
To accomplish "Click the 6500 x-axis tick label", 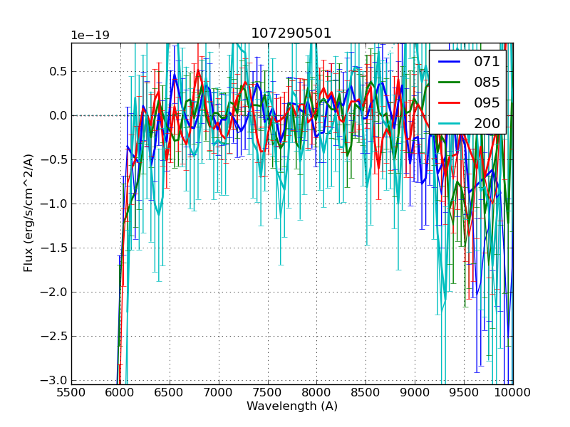I will click(x=170, y=392).
